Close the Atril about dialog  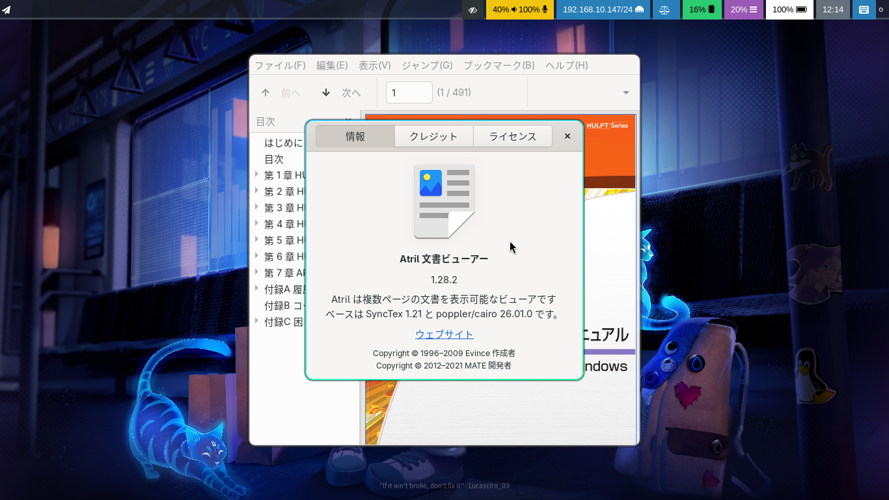tap(568, 136)
